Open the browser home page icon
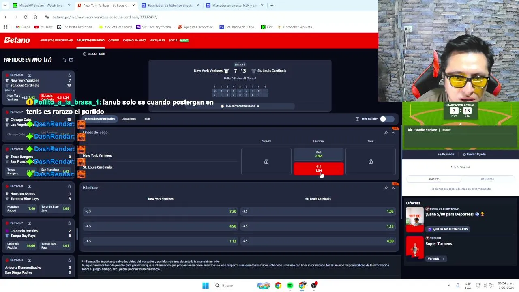 point(35,17)
